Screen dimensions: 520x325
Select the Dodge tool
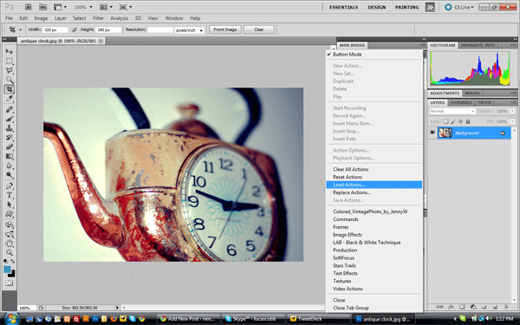click(x=10, y=175)
